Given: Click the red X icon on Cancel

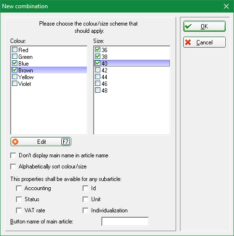Looking at the screenshot, I should click(x=188, y=42).
